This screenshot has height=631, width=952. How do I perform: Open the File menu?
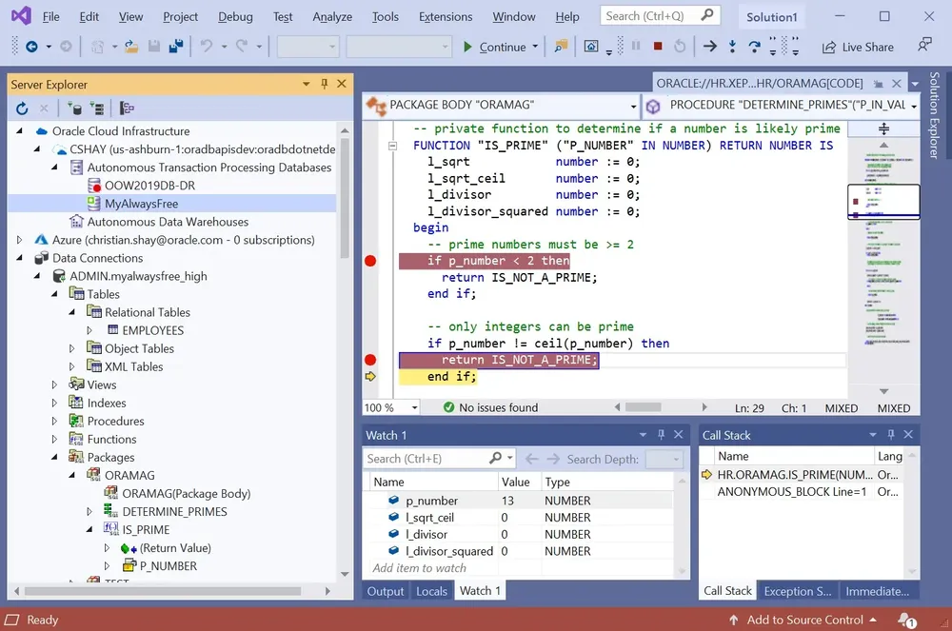coord(51,17)
